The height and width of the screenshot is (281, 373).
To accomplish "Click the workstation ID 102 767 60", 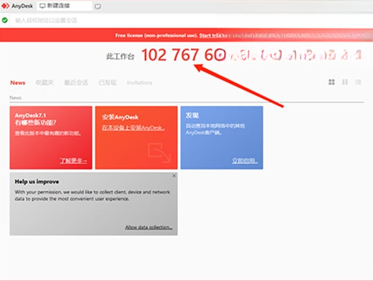I will [183, 55].
